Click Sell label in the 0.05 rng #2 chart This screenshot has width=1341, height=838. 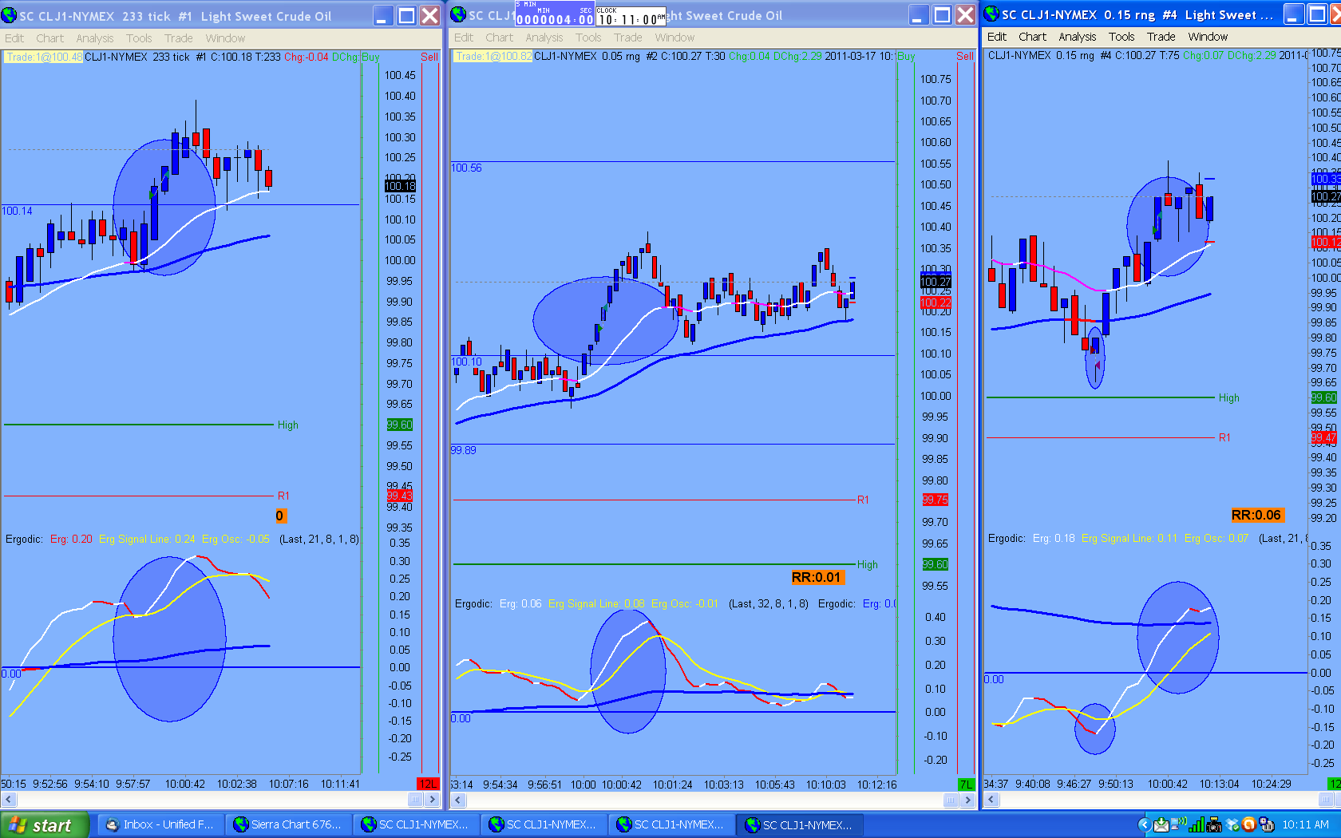pos(965,56)
